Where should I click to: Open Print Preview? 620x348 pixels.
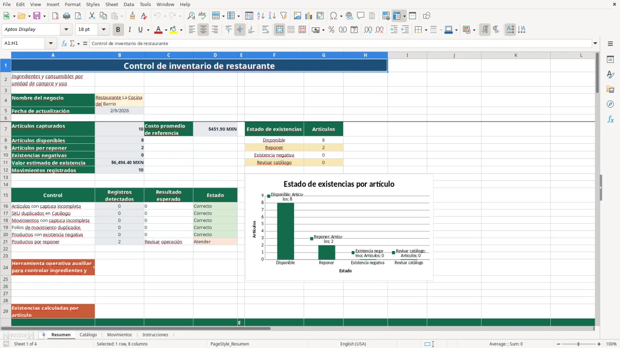click(78, 16)
